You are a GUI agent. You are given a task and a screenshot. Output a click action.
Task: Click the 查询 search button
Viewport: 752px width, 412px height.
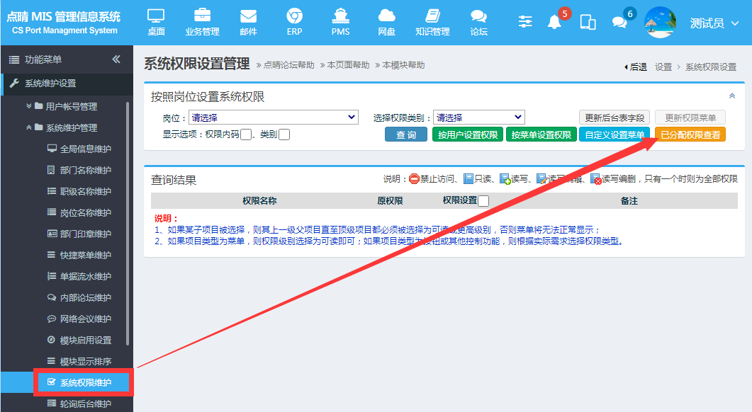405,135
